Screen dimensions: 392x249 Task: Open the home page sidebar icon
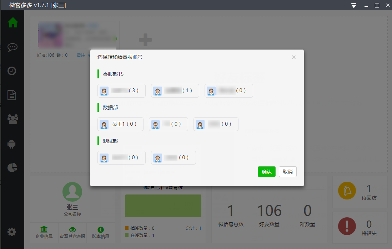[13, 22]
